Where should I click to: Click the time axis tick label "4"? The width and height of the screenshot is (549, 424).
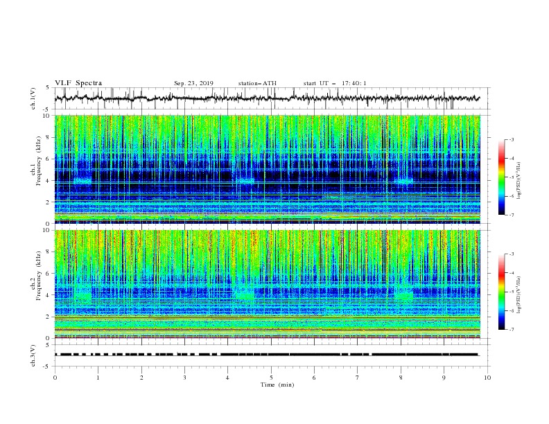227,378
